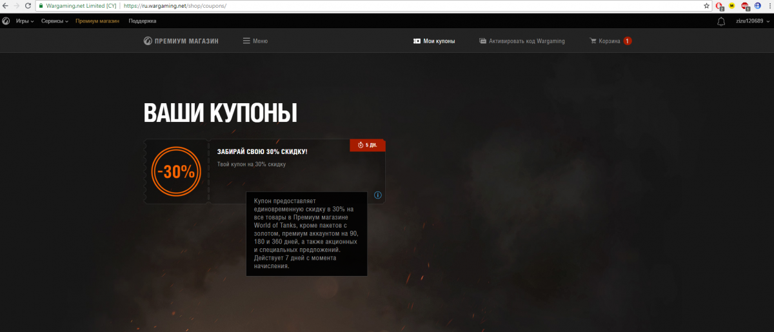Click the Wargaming.net Limited [CY] certificate label
This screenshot has height=332, width=774.
(82, 5)
